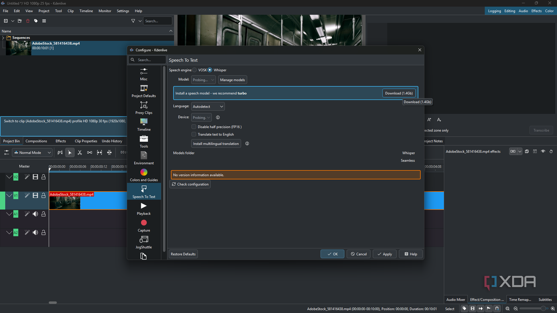This screenshot has height=313, width=557.
Task: Open the Project menu
Action: [44, 11]
